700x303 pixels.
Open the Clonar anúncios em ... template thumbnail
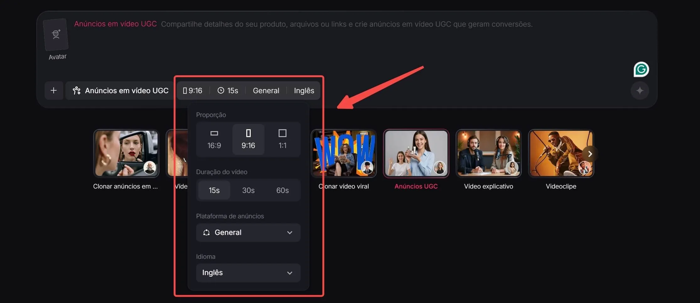pyautogui.click(x=126, y=153)
